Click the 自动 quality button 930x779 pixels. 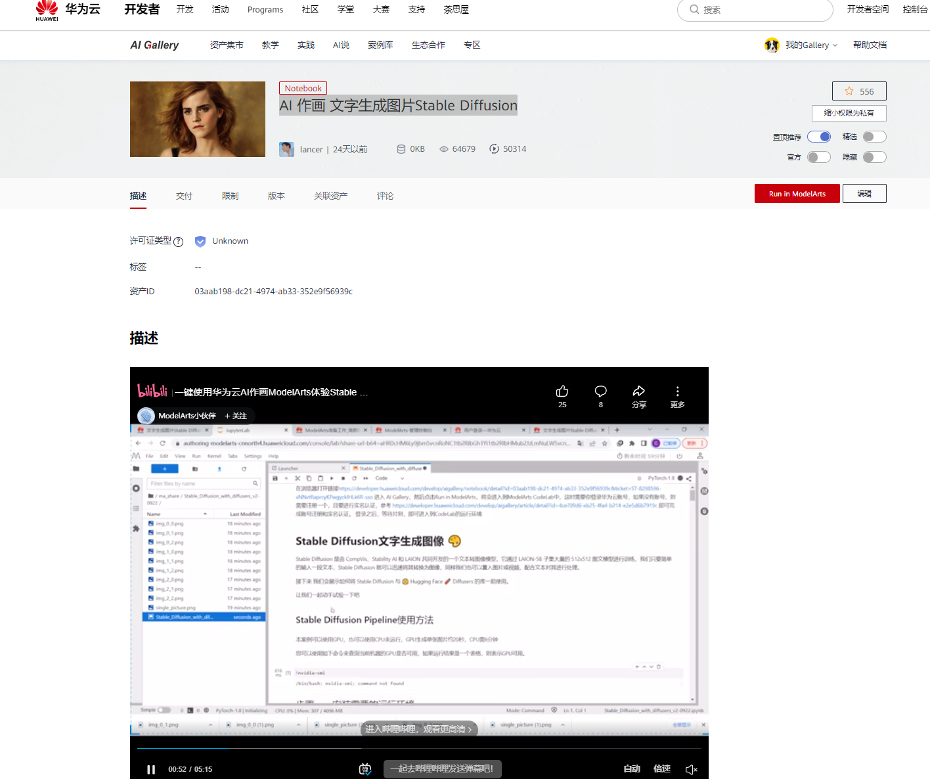(x=632, y=769)
